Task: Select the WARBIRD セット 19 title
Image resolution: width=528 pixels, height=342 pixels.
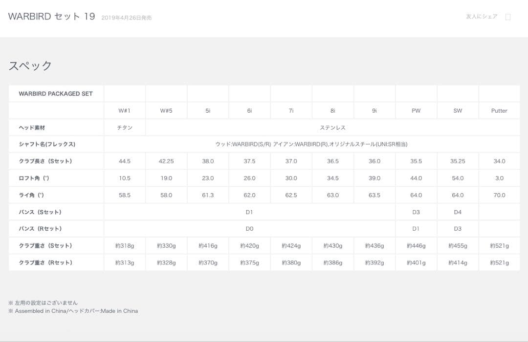Action: coord(51,17)
